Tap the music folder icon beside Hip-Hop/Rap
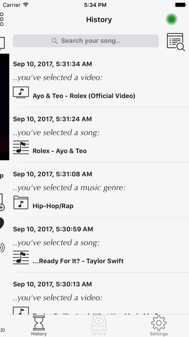189x337 pixels. tap(21, 203)
